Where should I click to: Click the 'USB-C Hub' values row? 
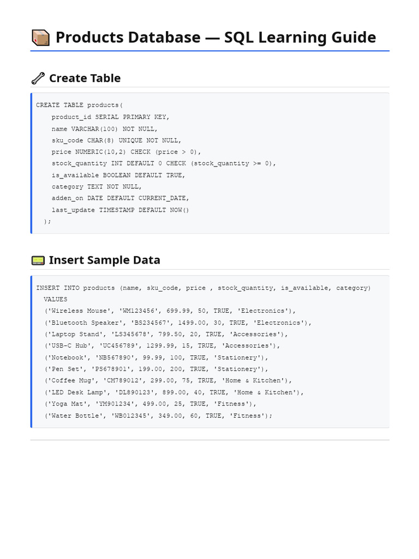pos(162,346)
